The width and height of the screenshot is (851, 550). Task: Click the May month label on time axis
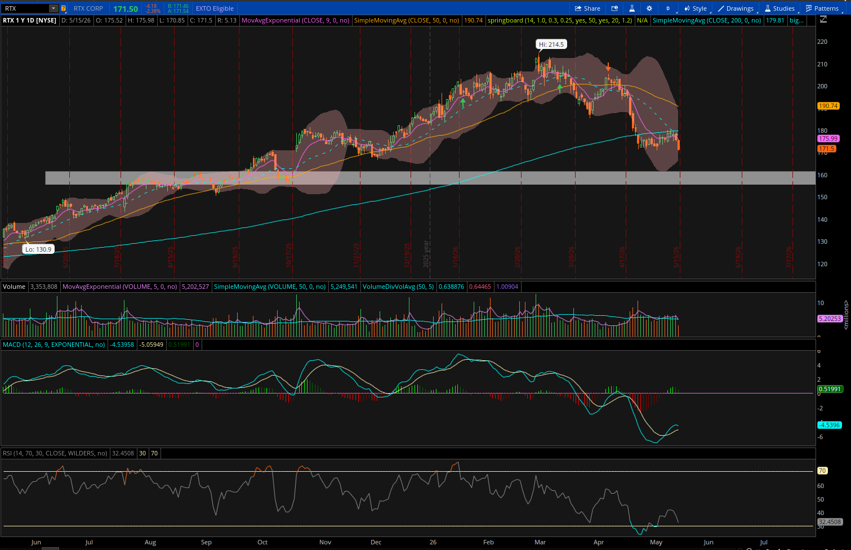656,543
